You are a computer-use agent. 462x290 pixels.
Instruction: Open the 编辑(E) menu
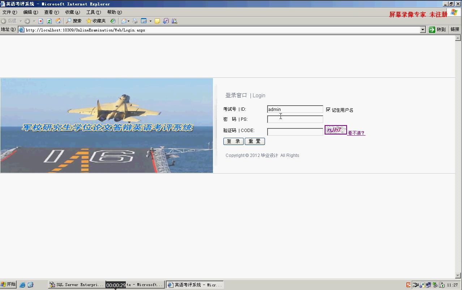pos(31,12)
